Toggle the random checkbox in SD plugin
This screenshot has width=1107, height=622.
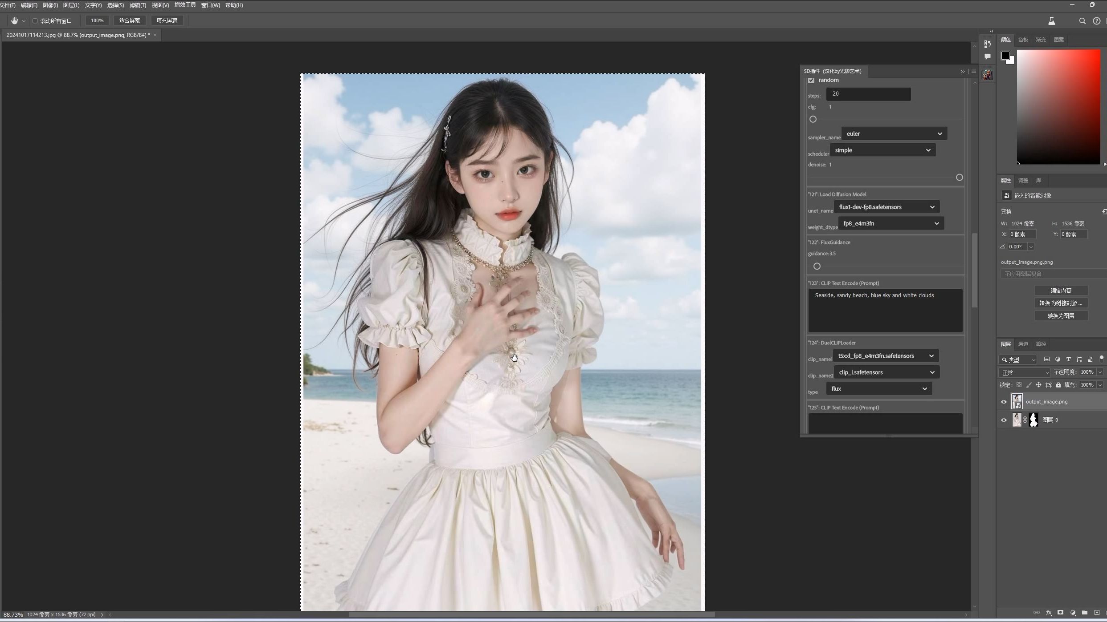[811, 80]
